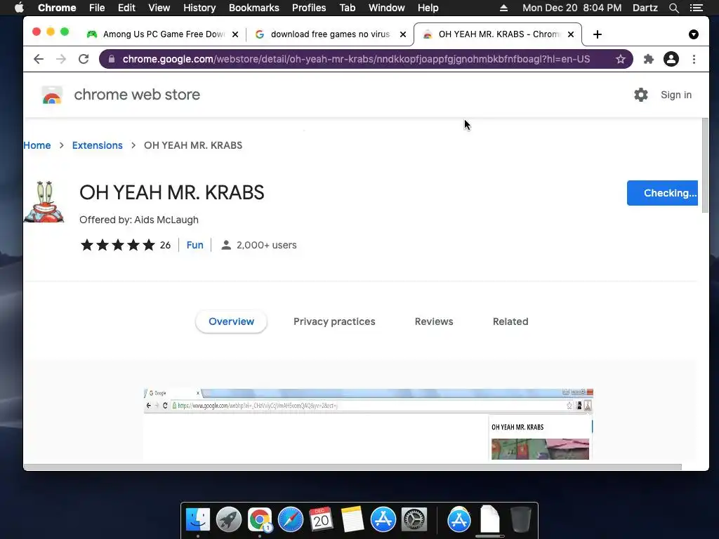Click the Chrome Web Store logo
This screenshot has width=719, height=539.
point(52,95)
